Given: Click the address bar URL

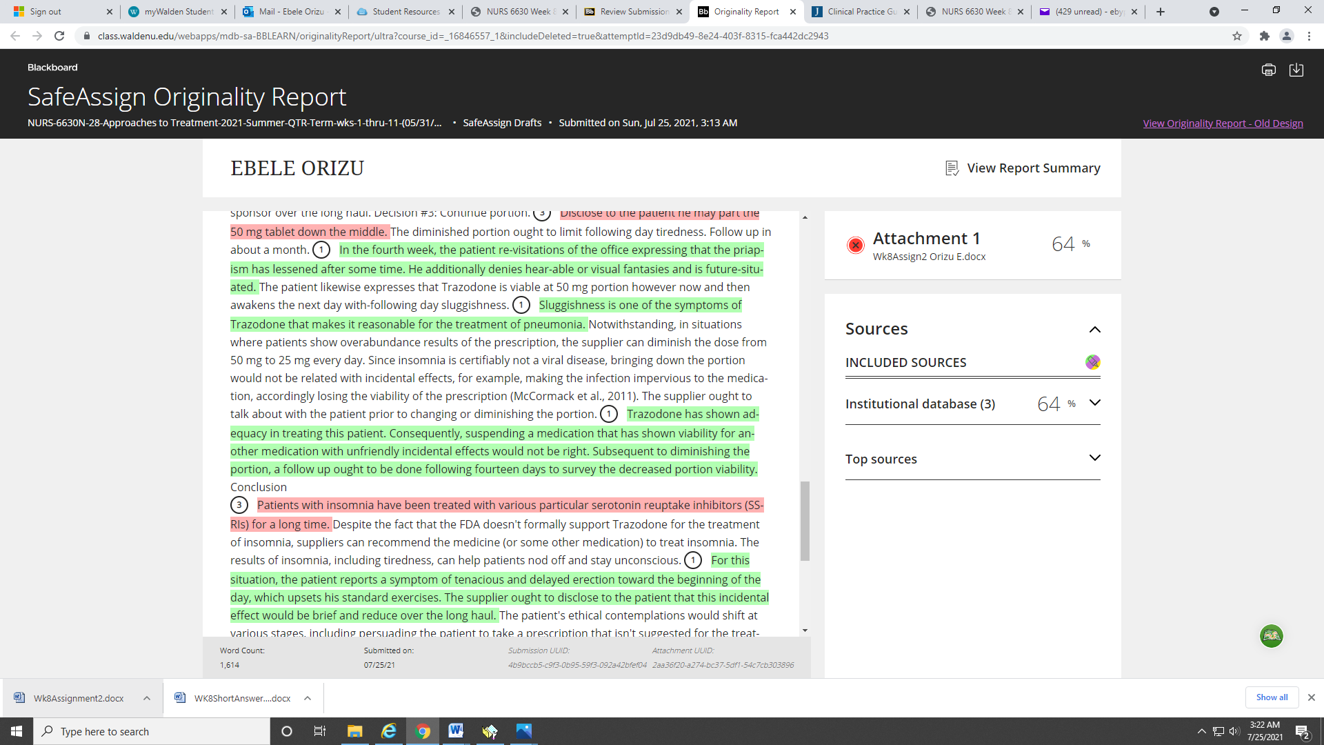Looking at the screenshot, I should coord(463,36).
